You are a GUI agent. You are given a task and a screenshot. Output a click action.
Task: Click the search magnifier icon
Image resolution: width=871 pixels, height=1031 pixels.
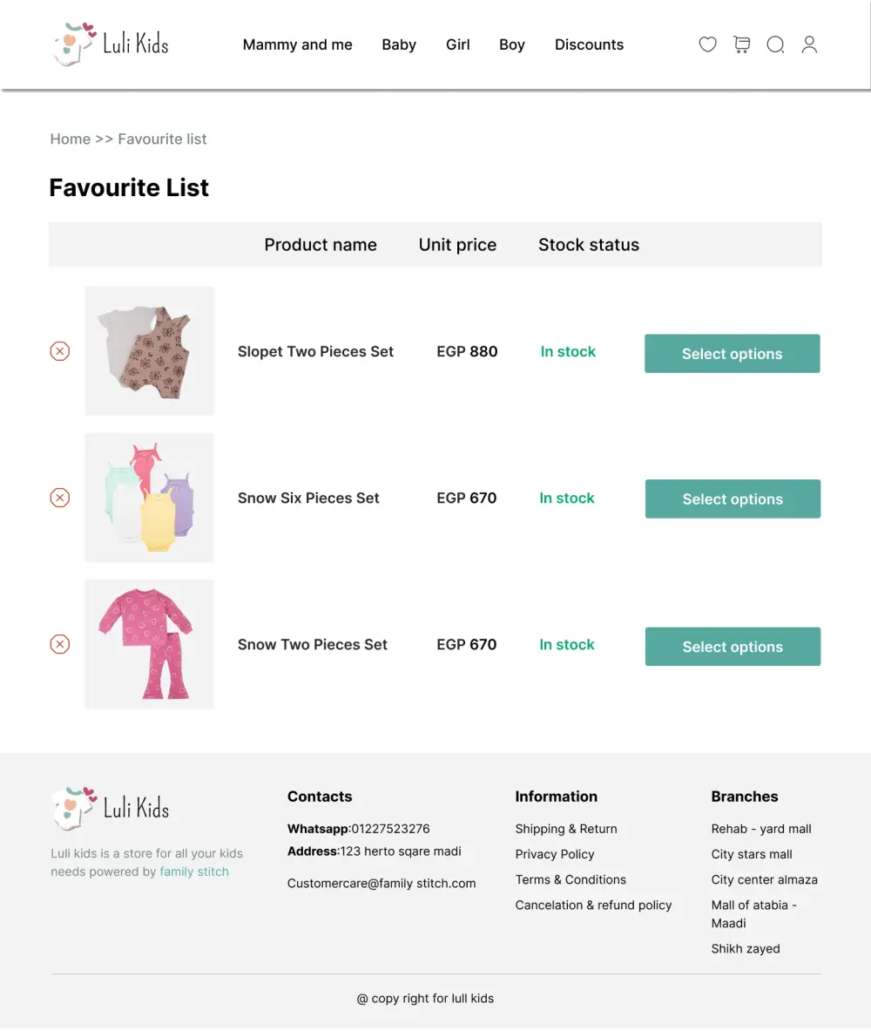(775, 44)
